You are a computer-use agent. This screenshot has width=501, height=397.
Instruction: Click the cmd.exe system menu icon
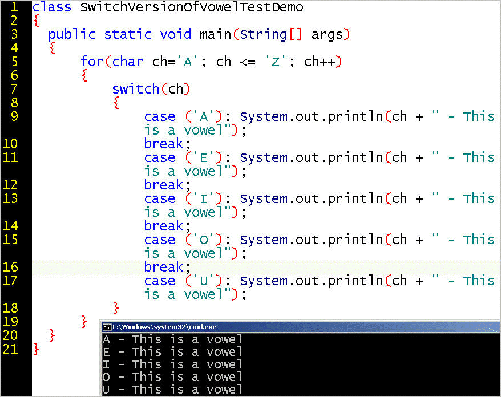click(107, 327)
